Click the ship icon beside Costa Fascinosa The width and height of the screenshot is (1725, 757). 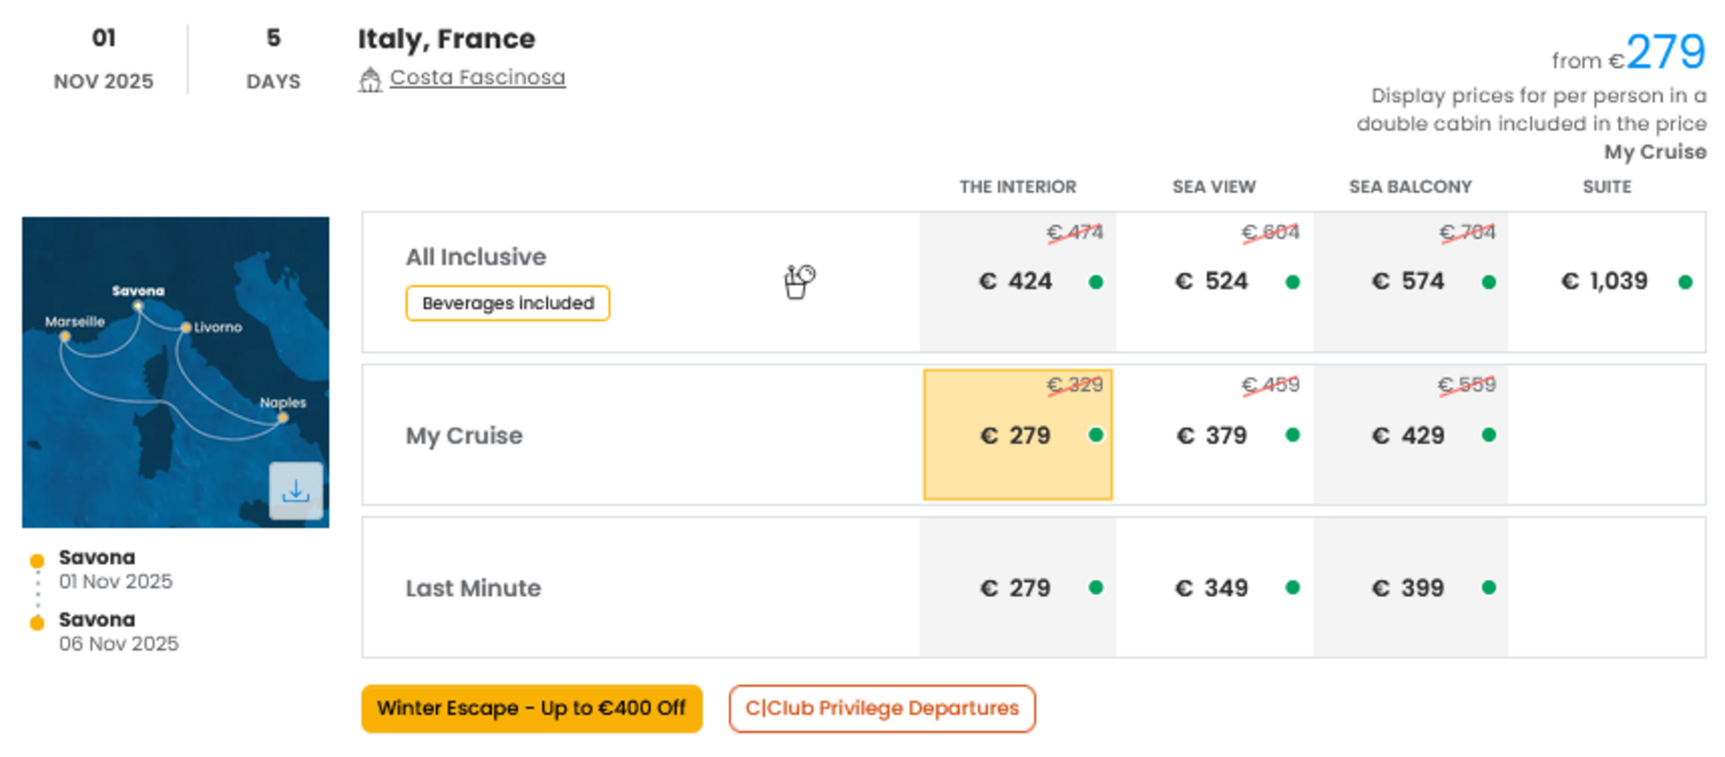[370, 79]
